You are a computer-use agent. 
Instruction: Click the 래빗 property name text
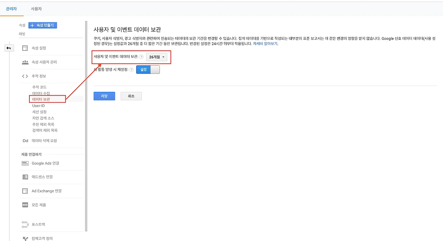coord(22,34)
